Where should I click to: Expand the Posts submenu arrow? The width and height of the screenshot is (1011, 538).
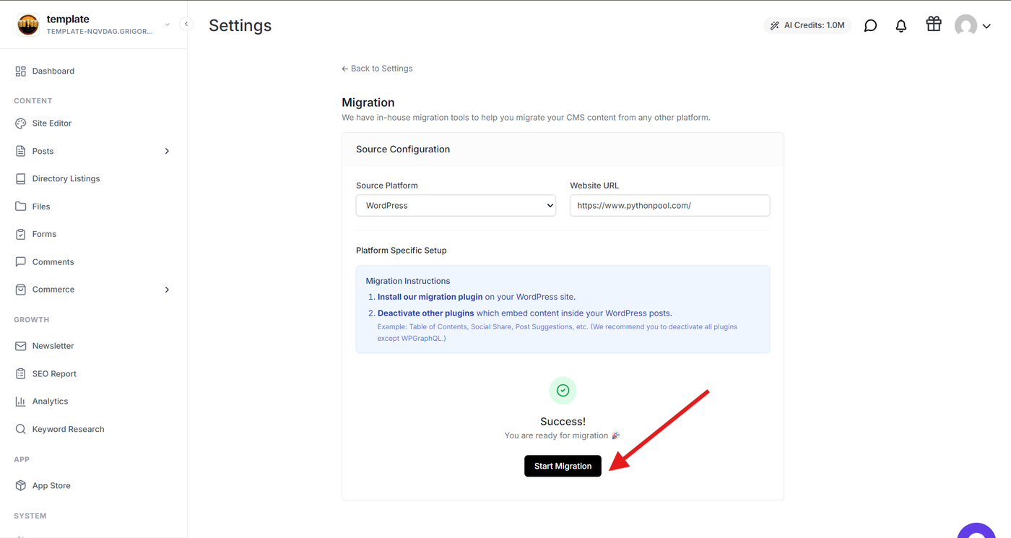[x=167, y=151]
